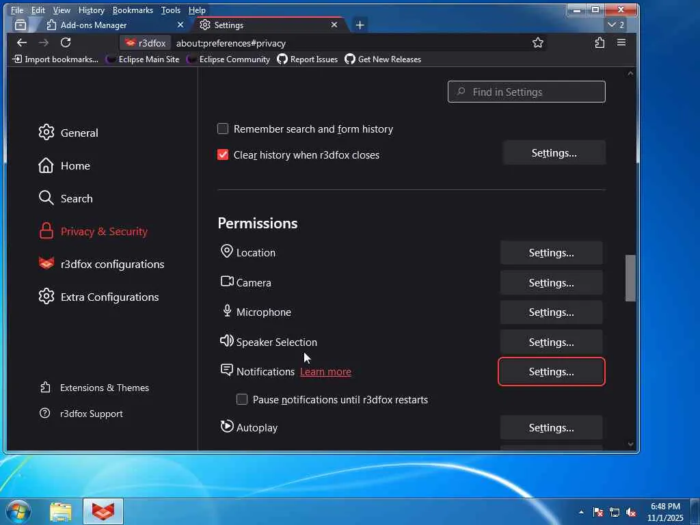Open the tab overview icon at left of tabs
The image size is (700, 525).
pyautogui.click(x=21, y=25)
